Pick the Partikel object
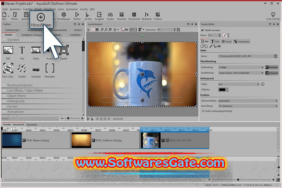 [x=22, y=70]
